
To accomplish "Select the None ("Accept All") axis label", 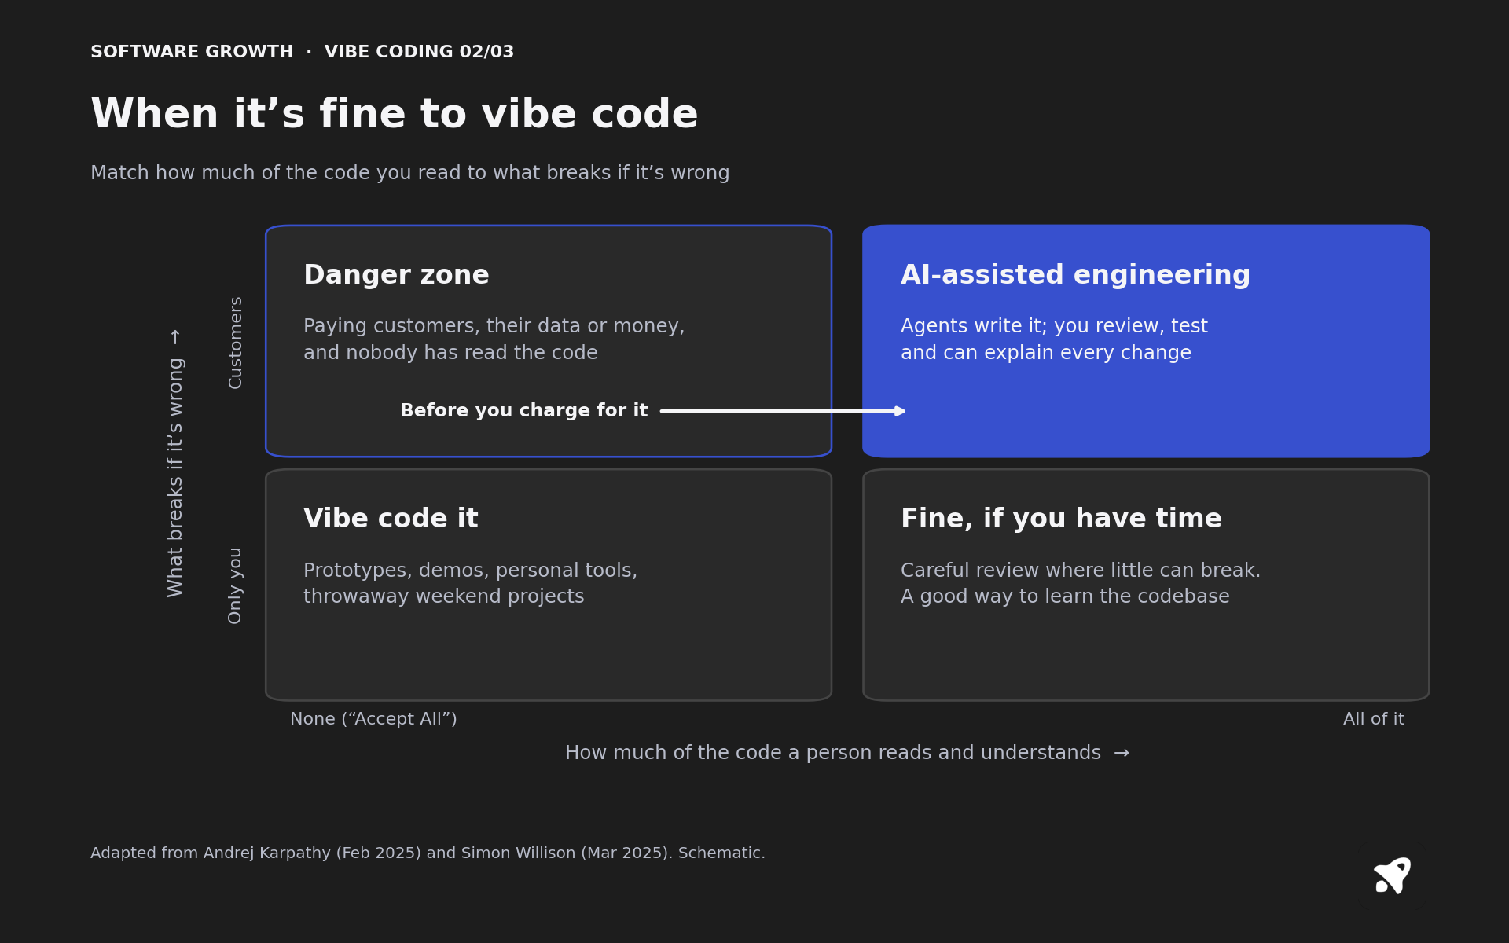I will click(373, 719).
